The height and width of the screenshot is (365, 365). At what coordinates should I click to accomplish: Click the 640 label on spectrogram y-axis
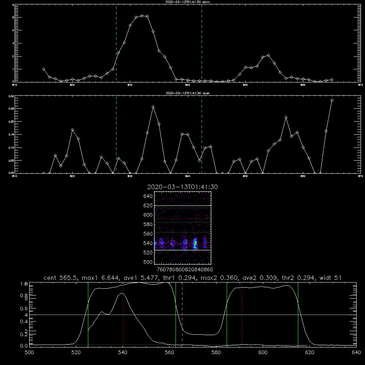coord(148,196)
